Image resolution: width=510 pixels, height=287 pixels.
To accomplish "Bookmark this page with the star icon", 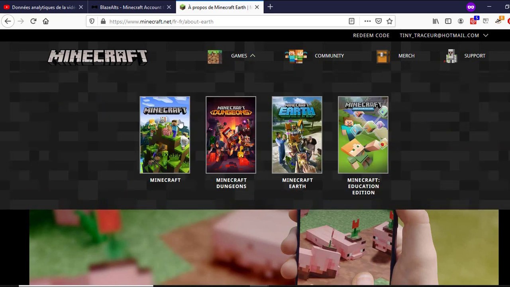I will 390,22.
